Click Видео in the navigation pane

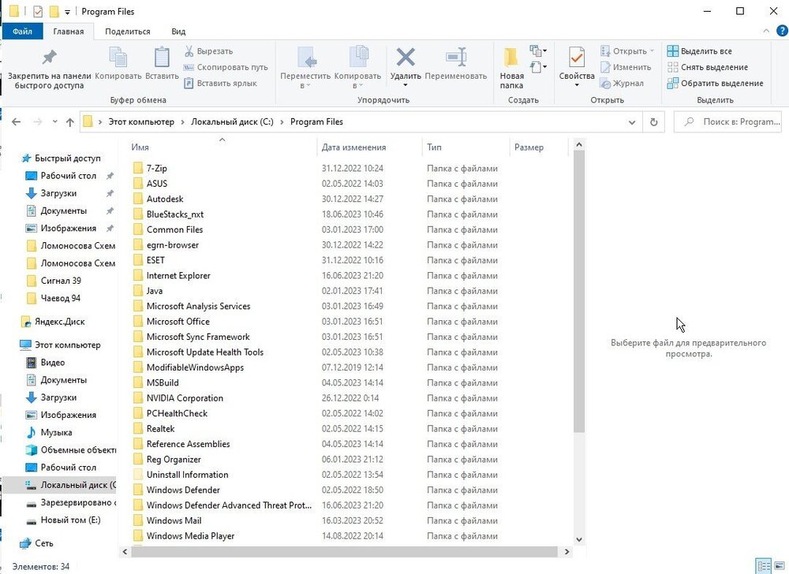45,363
